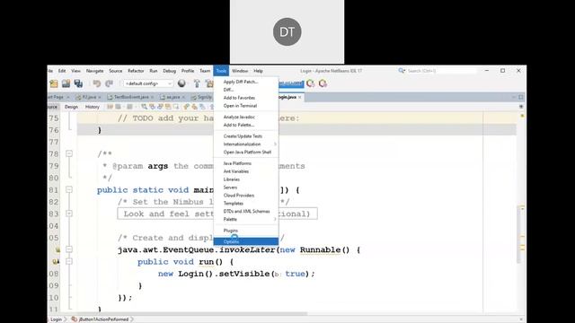Click the editor vertical scrollbar
This screenshot has height=323, width=575.
[x=519, y=234]
